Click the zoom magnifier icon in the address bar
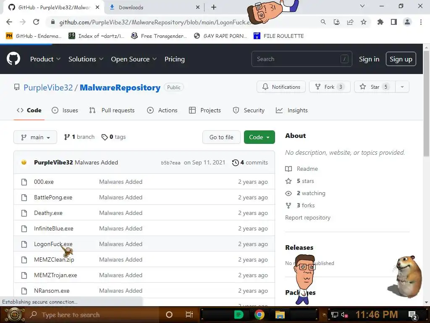 (x=323, y=22)
